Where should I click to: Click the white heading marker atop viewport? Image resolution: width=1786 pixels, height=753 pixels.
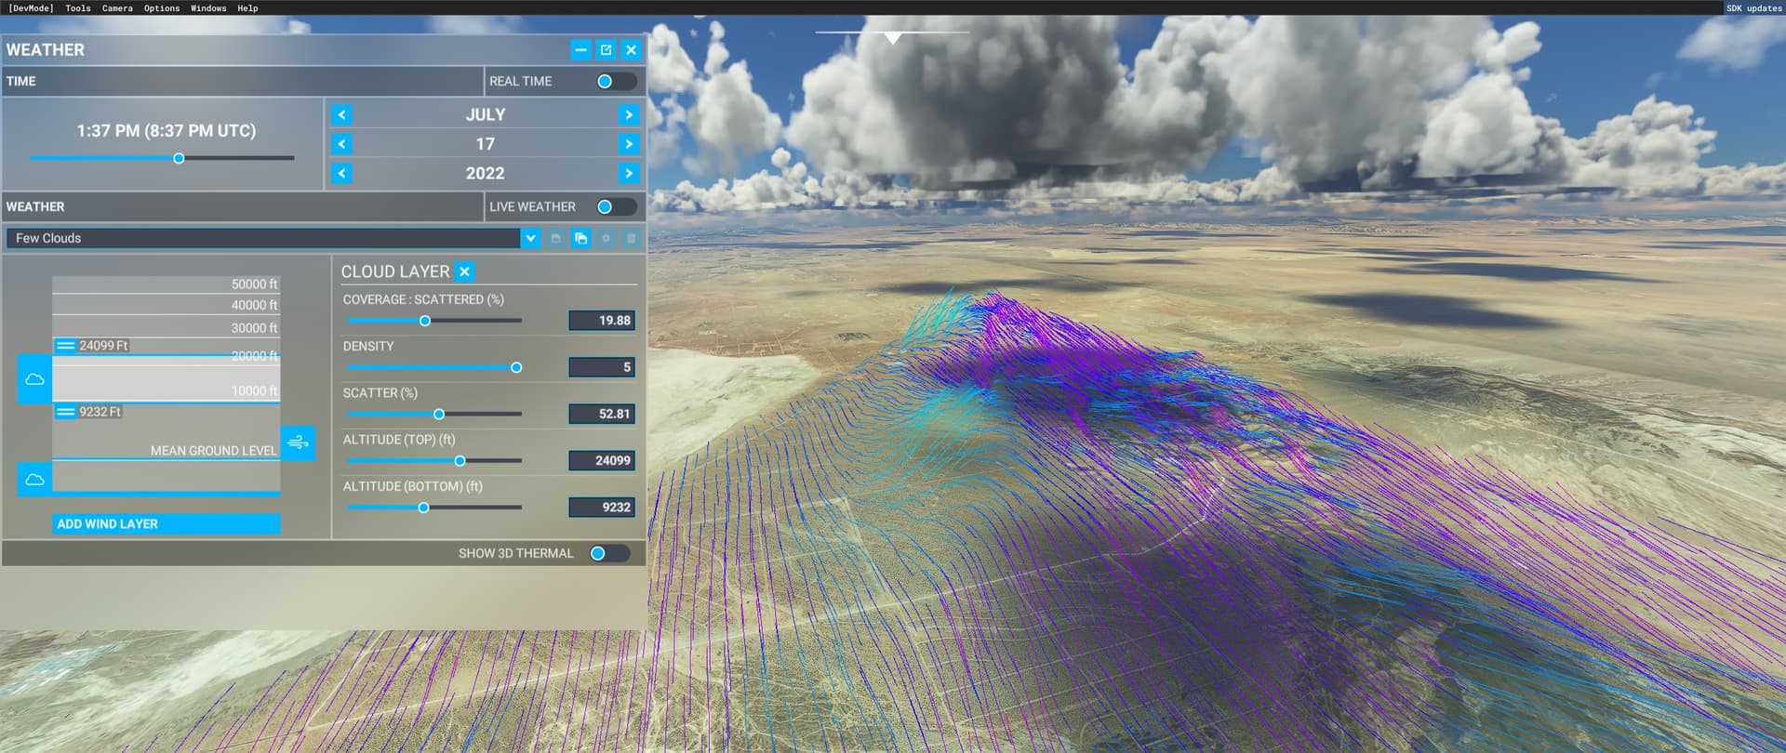click(x=893, y=38)
